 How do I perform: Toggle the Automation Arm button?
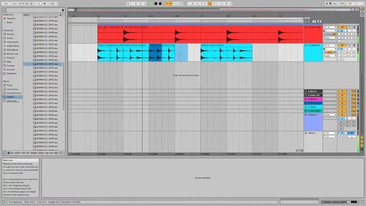click(171, 3)
